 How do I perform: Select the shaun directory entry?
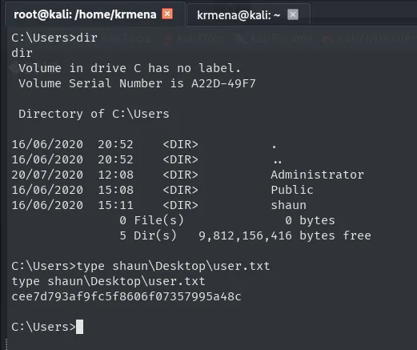pyautogui.click(x=289, y=205)
